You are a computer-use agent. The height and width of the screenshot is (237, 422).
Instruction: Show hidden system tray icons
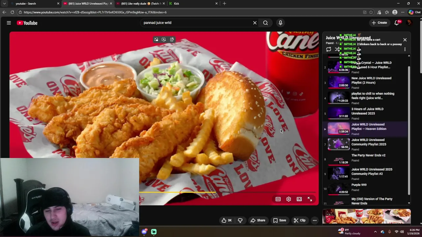[x=375, y=232]
